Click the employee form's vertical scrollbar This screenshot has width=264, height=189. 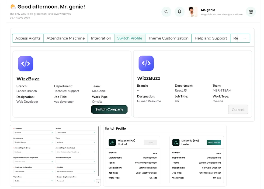pyautogui.click(x=98, y=151)
